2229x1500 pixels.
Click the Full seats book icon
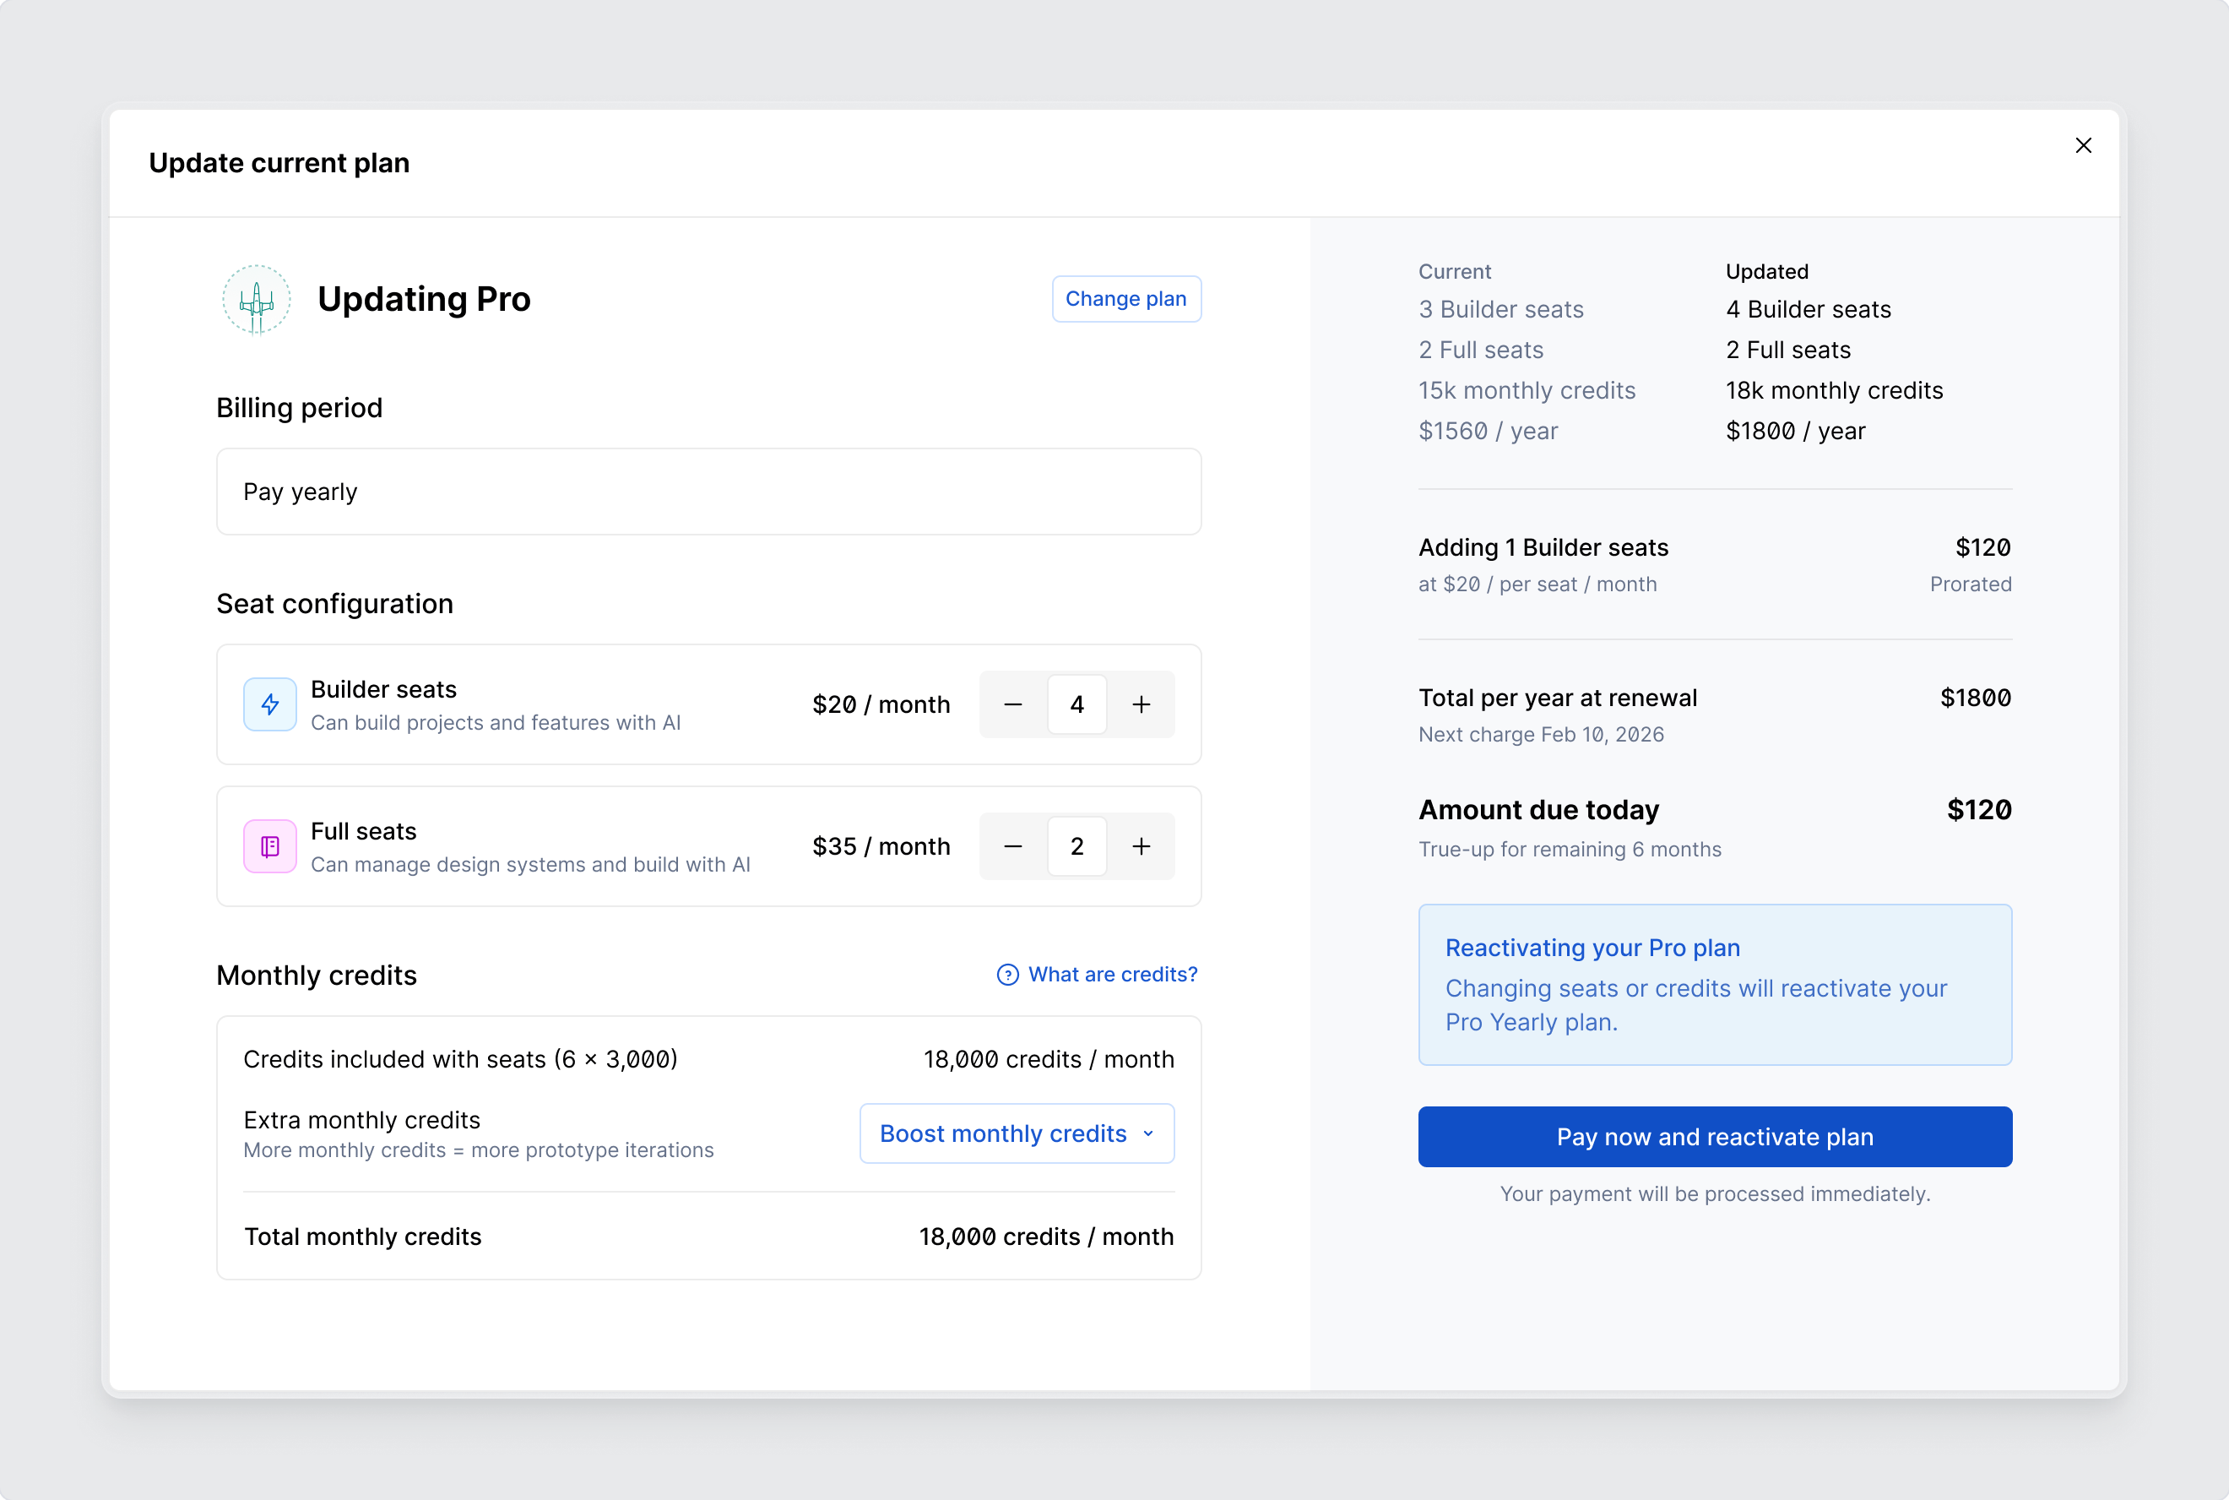click(269, 846)
